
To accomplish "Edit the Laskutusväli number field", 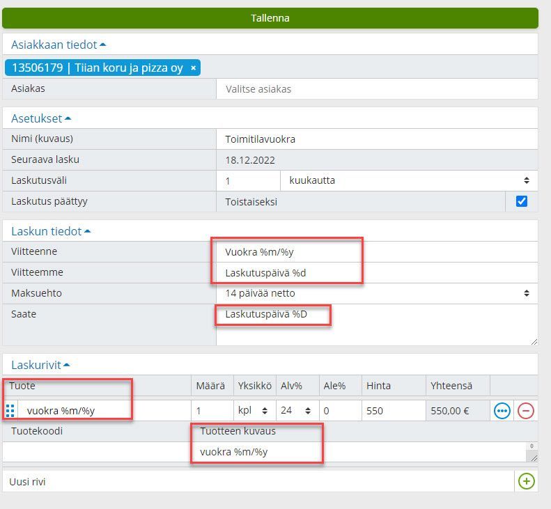I will click(x=248, y=181).
